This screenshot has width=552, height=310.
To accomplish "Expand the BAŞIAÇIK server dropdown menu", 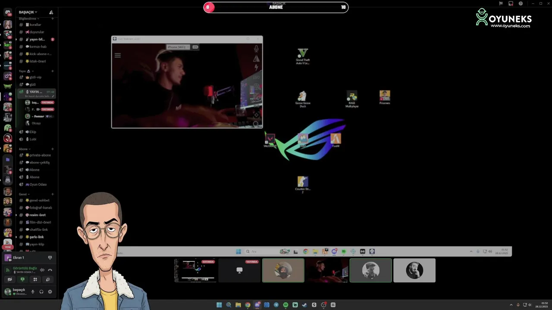I will pos(28,12).
